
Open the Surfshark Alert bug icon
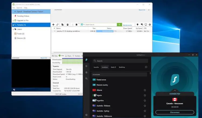[86, 66]
